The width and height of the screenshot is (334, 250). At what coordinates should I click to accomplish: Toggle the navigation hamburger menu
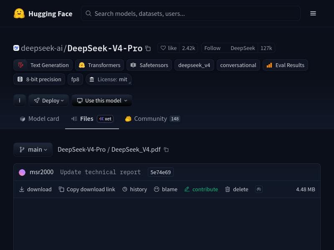tap(313, 13)
